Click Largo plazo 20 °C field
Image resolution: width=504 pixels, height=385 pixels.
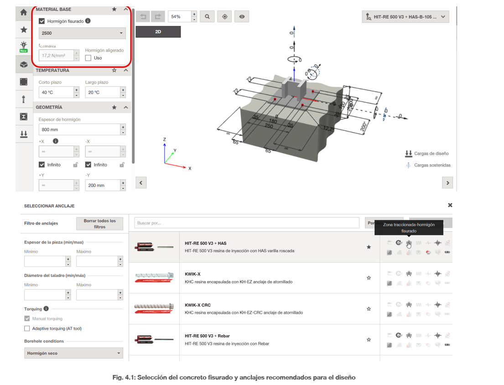point(103,92)
